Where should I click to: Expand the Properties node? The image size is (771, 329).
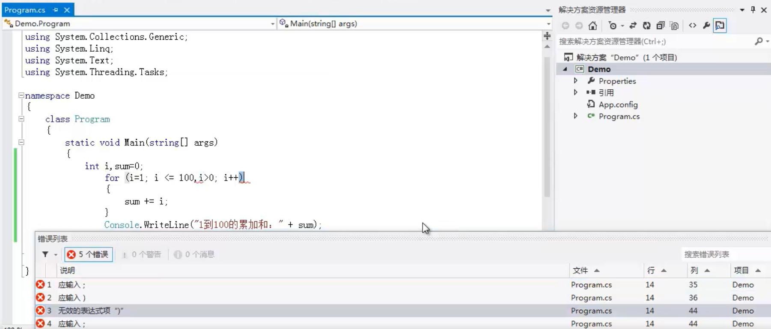point(576,80)
